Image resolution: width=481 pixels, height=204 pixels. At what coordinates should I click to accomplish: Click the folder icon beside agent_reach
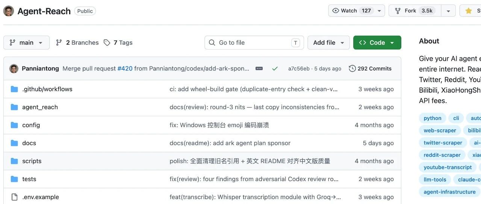[14, 107]
